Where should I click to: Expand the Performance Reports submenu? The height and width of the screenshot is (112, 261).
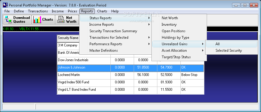tap(115, 44)
